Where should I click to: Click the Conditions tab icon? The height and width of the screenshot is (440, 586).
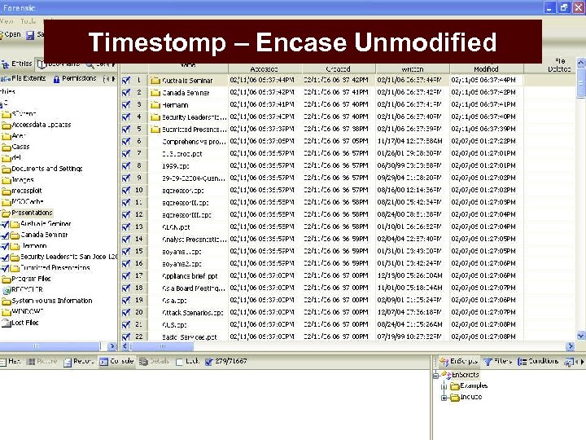point(522,362)
